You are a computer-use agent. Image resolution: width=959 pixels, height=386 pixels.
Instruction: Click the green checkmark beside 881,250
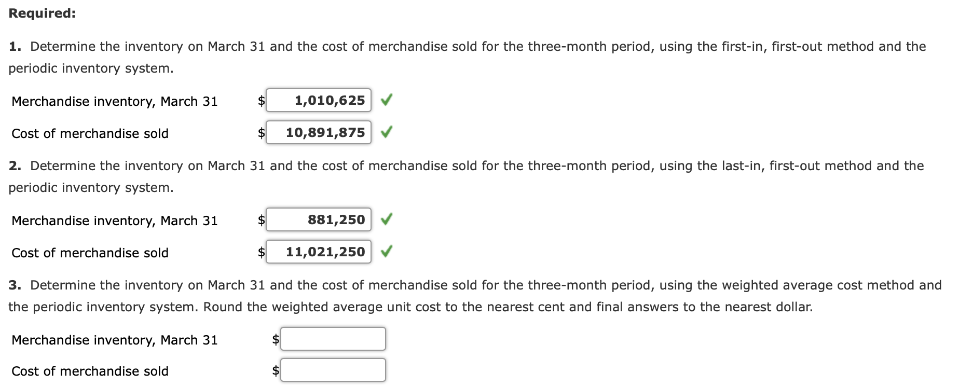click(388, 220)
